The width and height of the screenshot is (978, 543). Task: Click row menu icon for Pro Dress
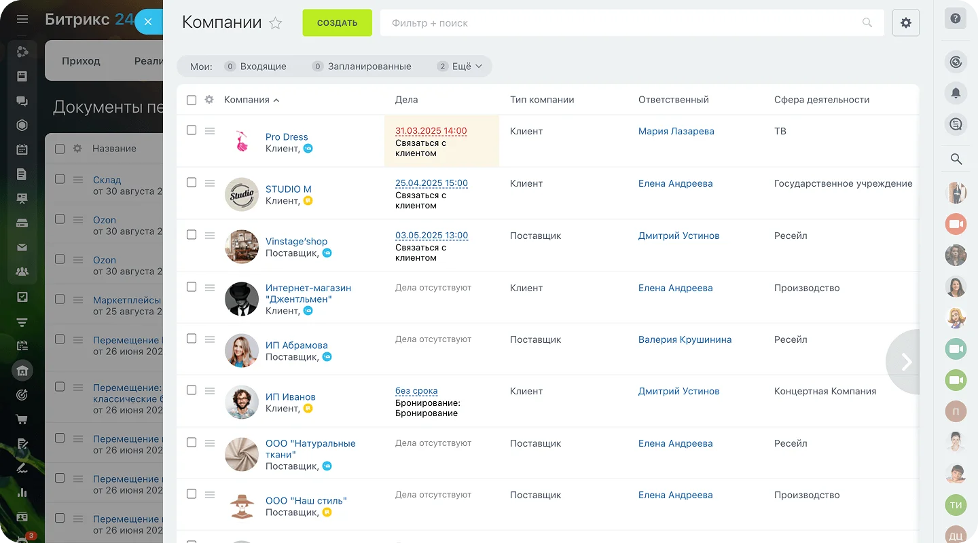coord(210,131)
